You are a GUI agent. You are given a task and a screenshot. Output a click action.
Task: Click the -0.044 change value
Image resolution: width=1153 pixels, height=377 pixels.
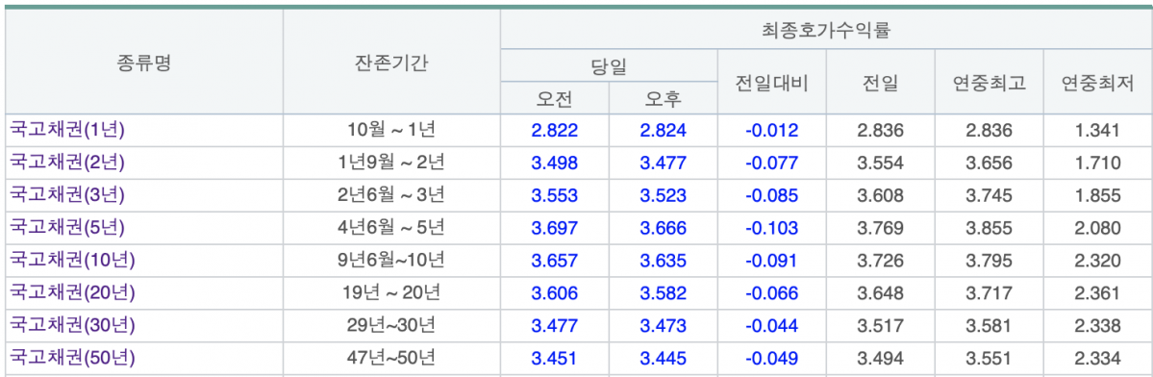coord(771,326)
